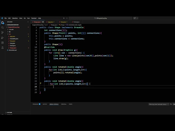175x131 pixels.
Task: Open Face.java in the explorer
Action: click(12, 41)
